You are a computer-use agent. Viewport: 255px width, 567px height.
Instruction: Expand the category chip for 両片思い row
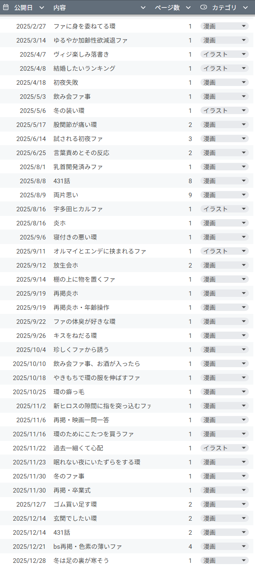coord(244,195)
